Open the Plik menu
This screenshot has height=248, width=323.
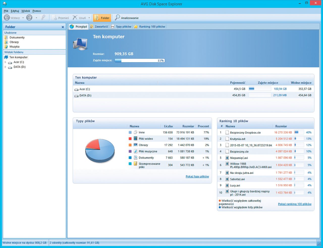tap(6, 11)
